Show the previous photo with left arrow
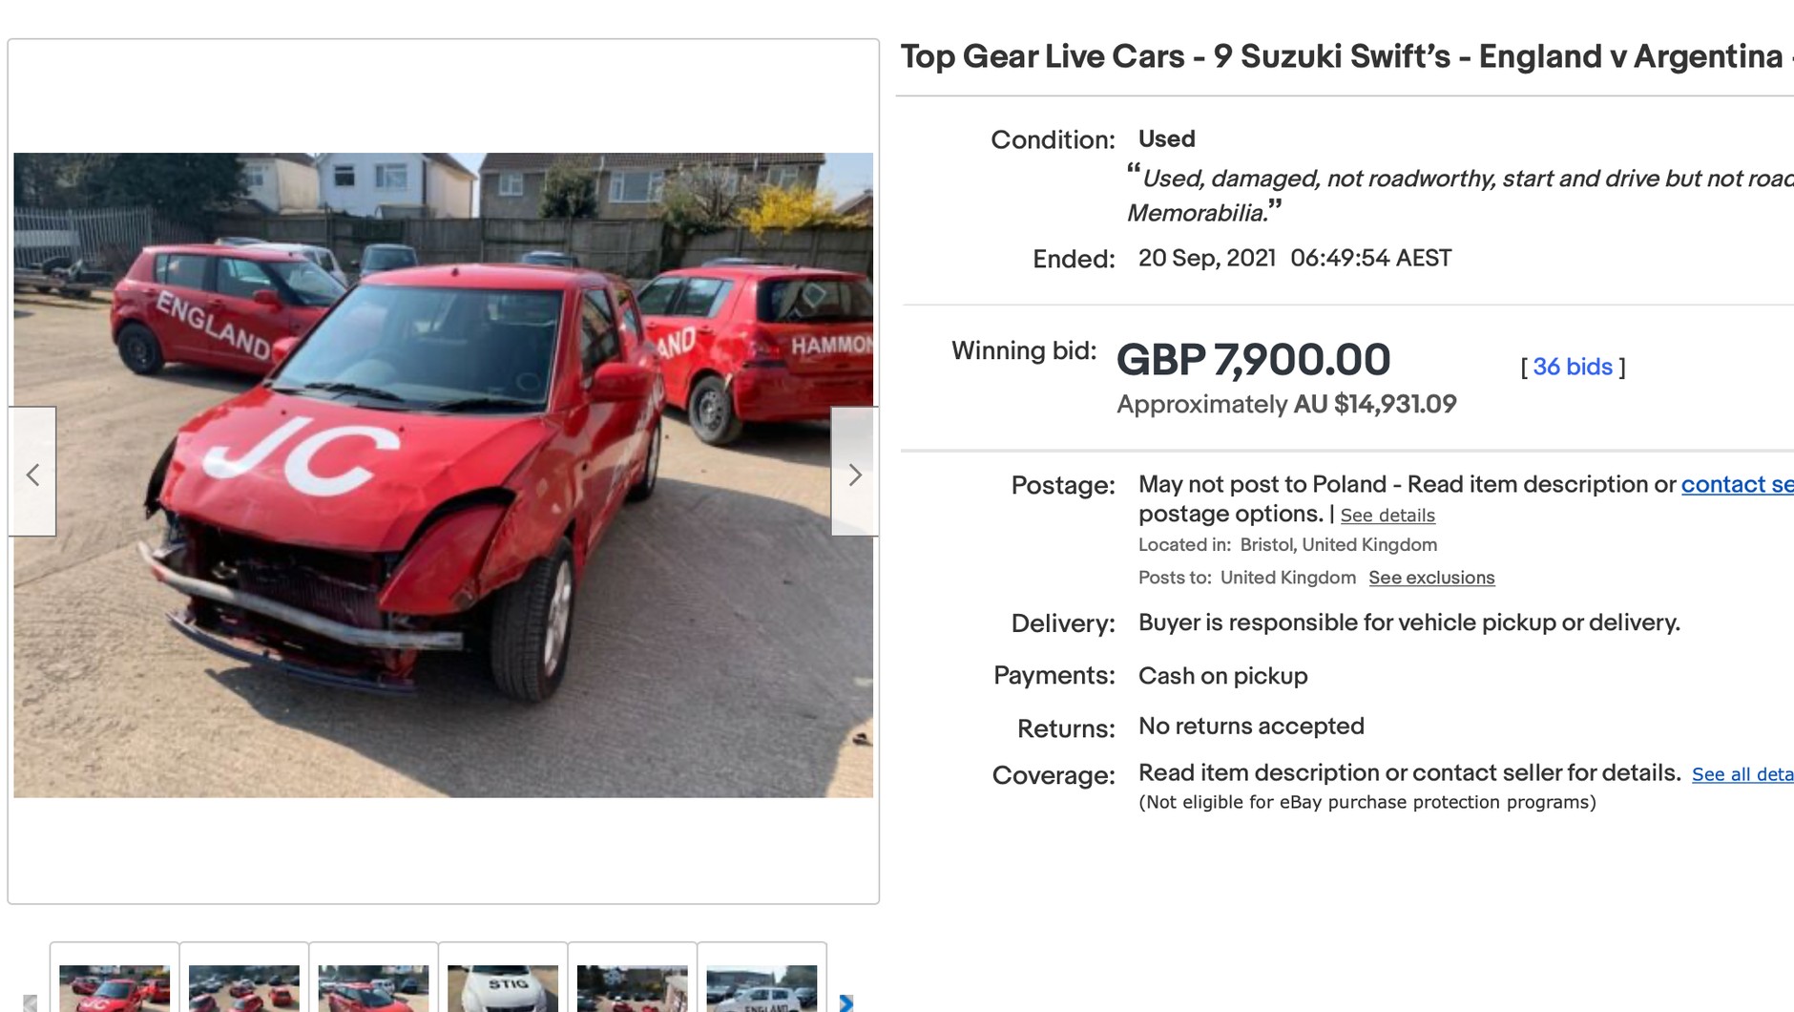Image resolution: width=1794 pixels, height=1012 pixels. [x=32, y=472]
